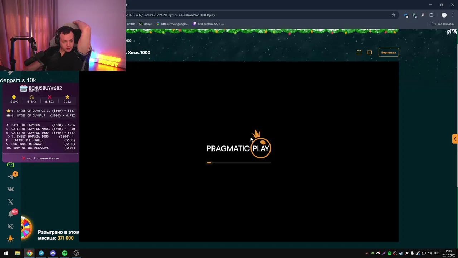The width and height of the screenshot is (458, 258).
Task: Open the https://www.google... bookmark
Action: tap(172, 24)
